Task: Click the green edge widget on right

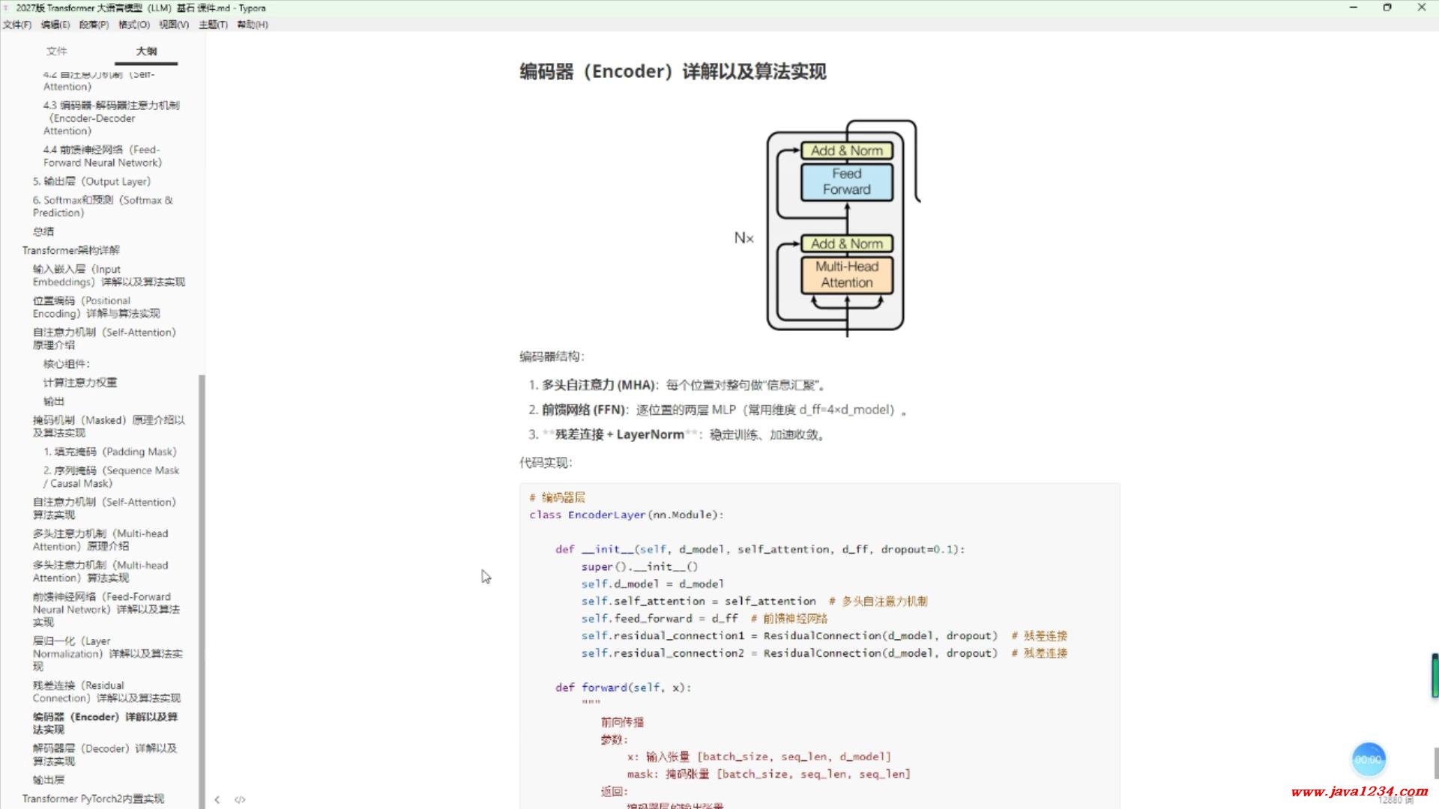Action: [1435, 676]
